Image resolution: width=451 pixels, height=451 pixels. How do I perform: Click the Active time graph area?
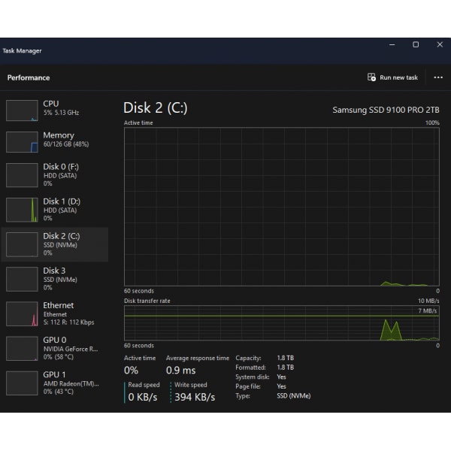[x=281, y=206]
